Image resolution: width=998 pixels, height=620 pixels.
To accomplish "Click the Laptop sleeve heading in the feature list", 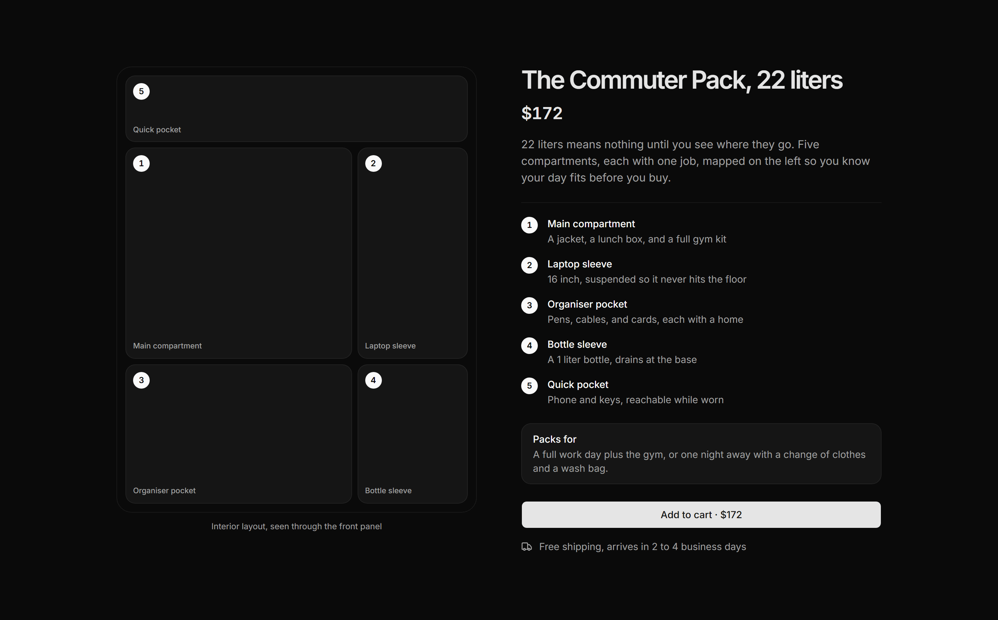I will pos(580,264).
